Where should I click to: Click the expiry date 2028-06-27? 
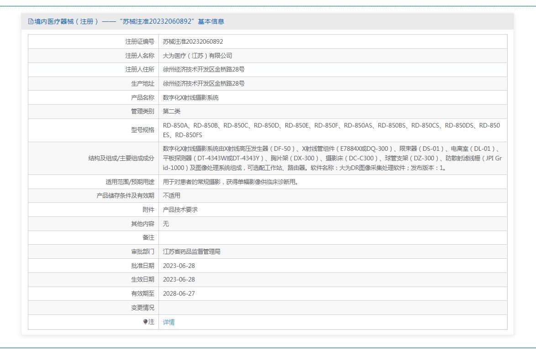[x=179, y=293]
